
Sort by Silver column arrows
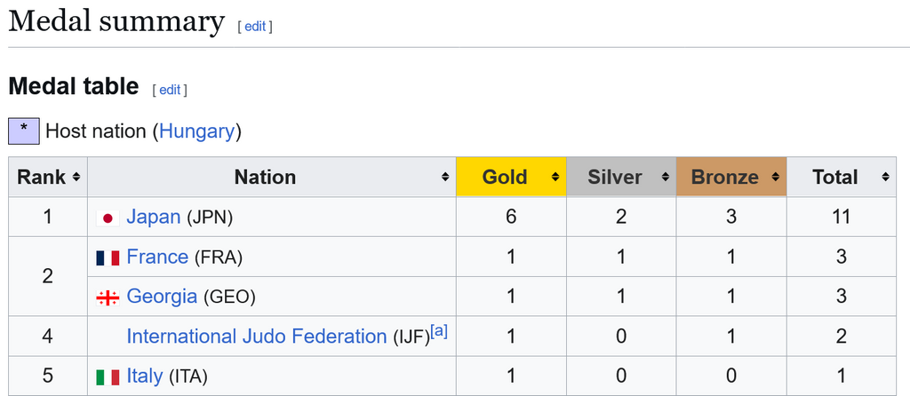point(665,178)
